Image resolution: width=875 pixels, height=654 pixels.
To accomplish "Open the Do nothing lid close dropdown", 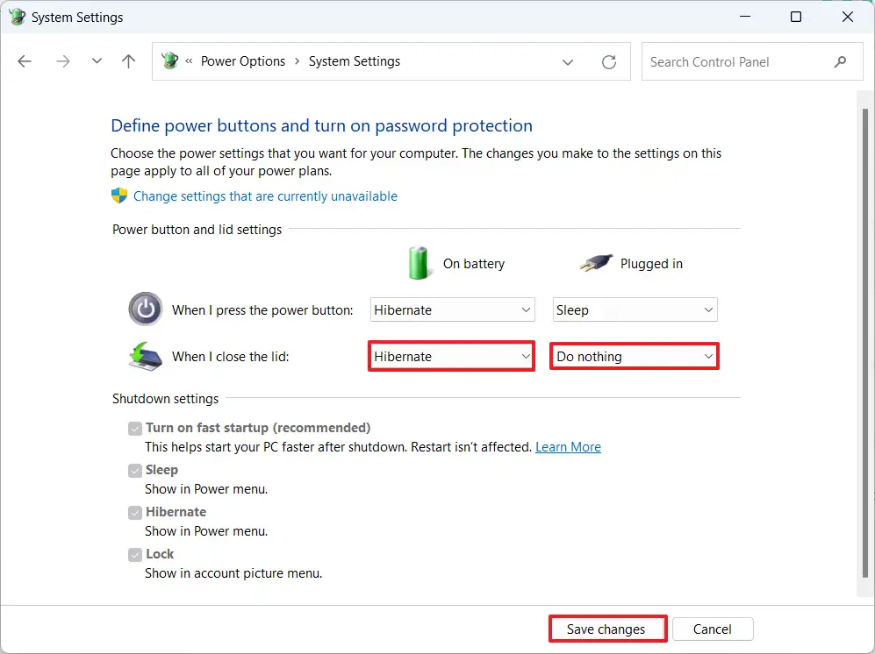I will [x=634, y=356].
